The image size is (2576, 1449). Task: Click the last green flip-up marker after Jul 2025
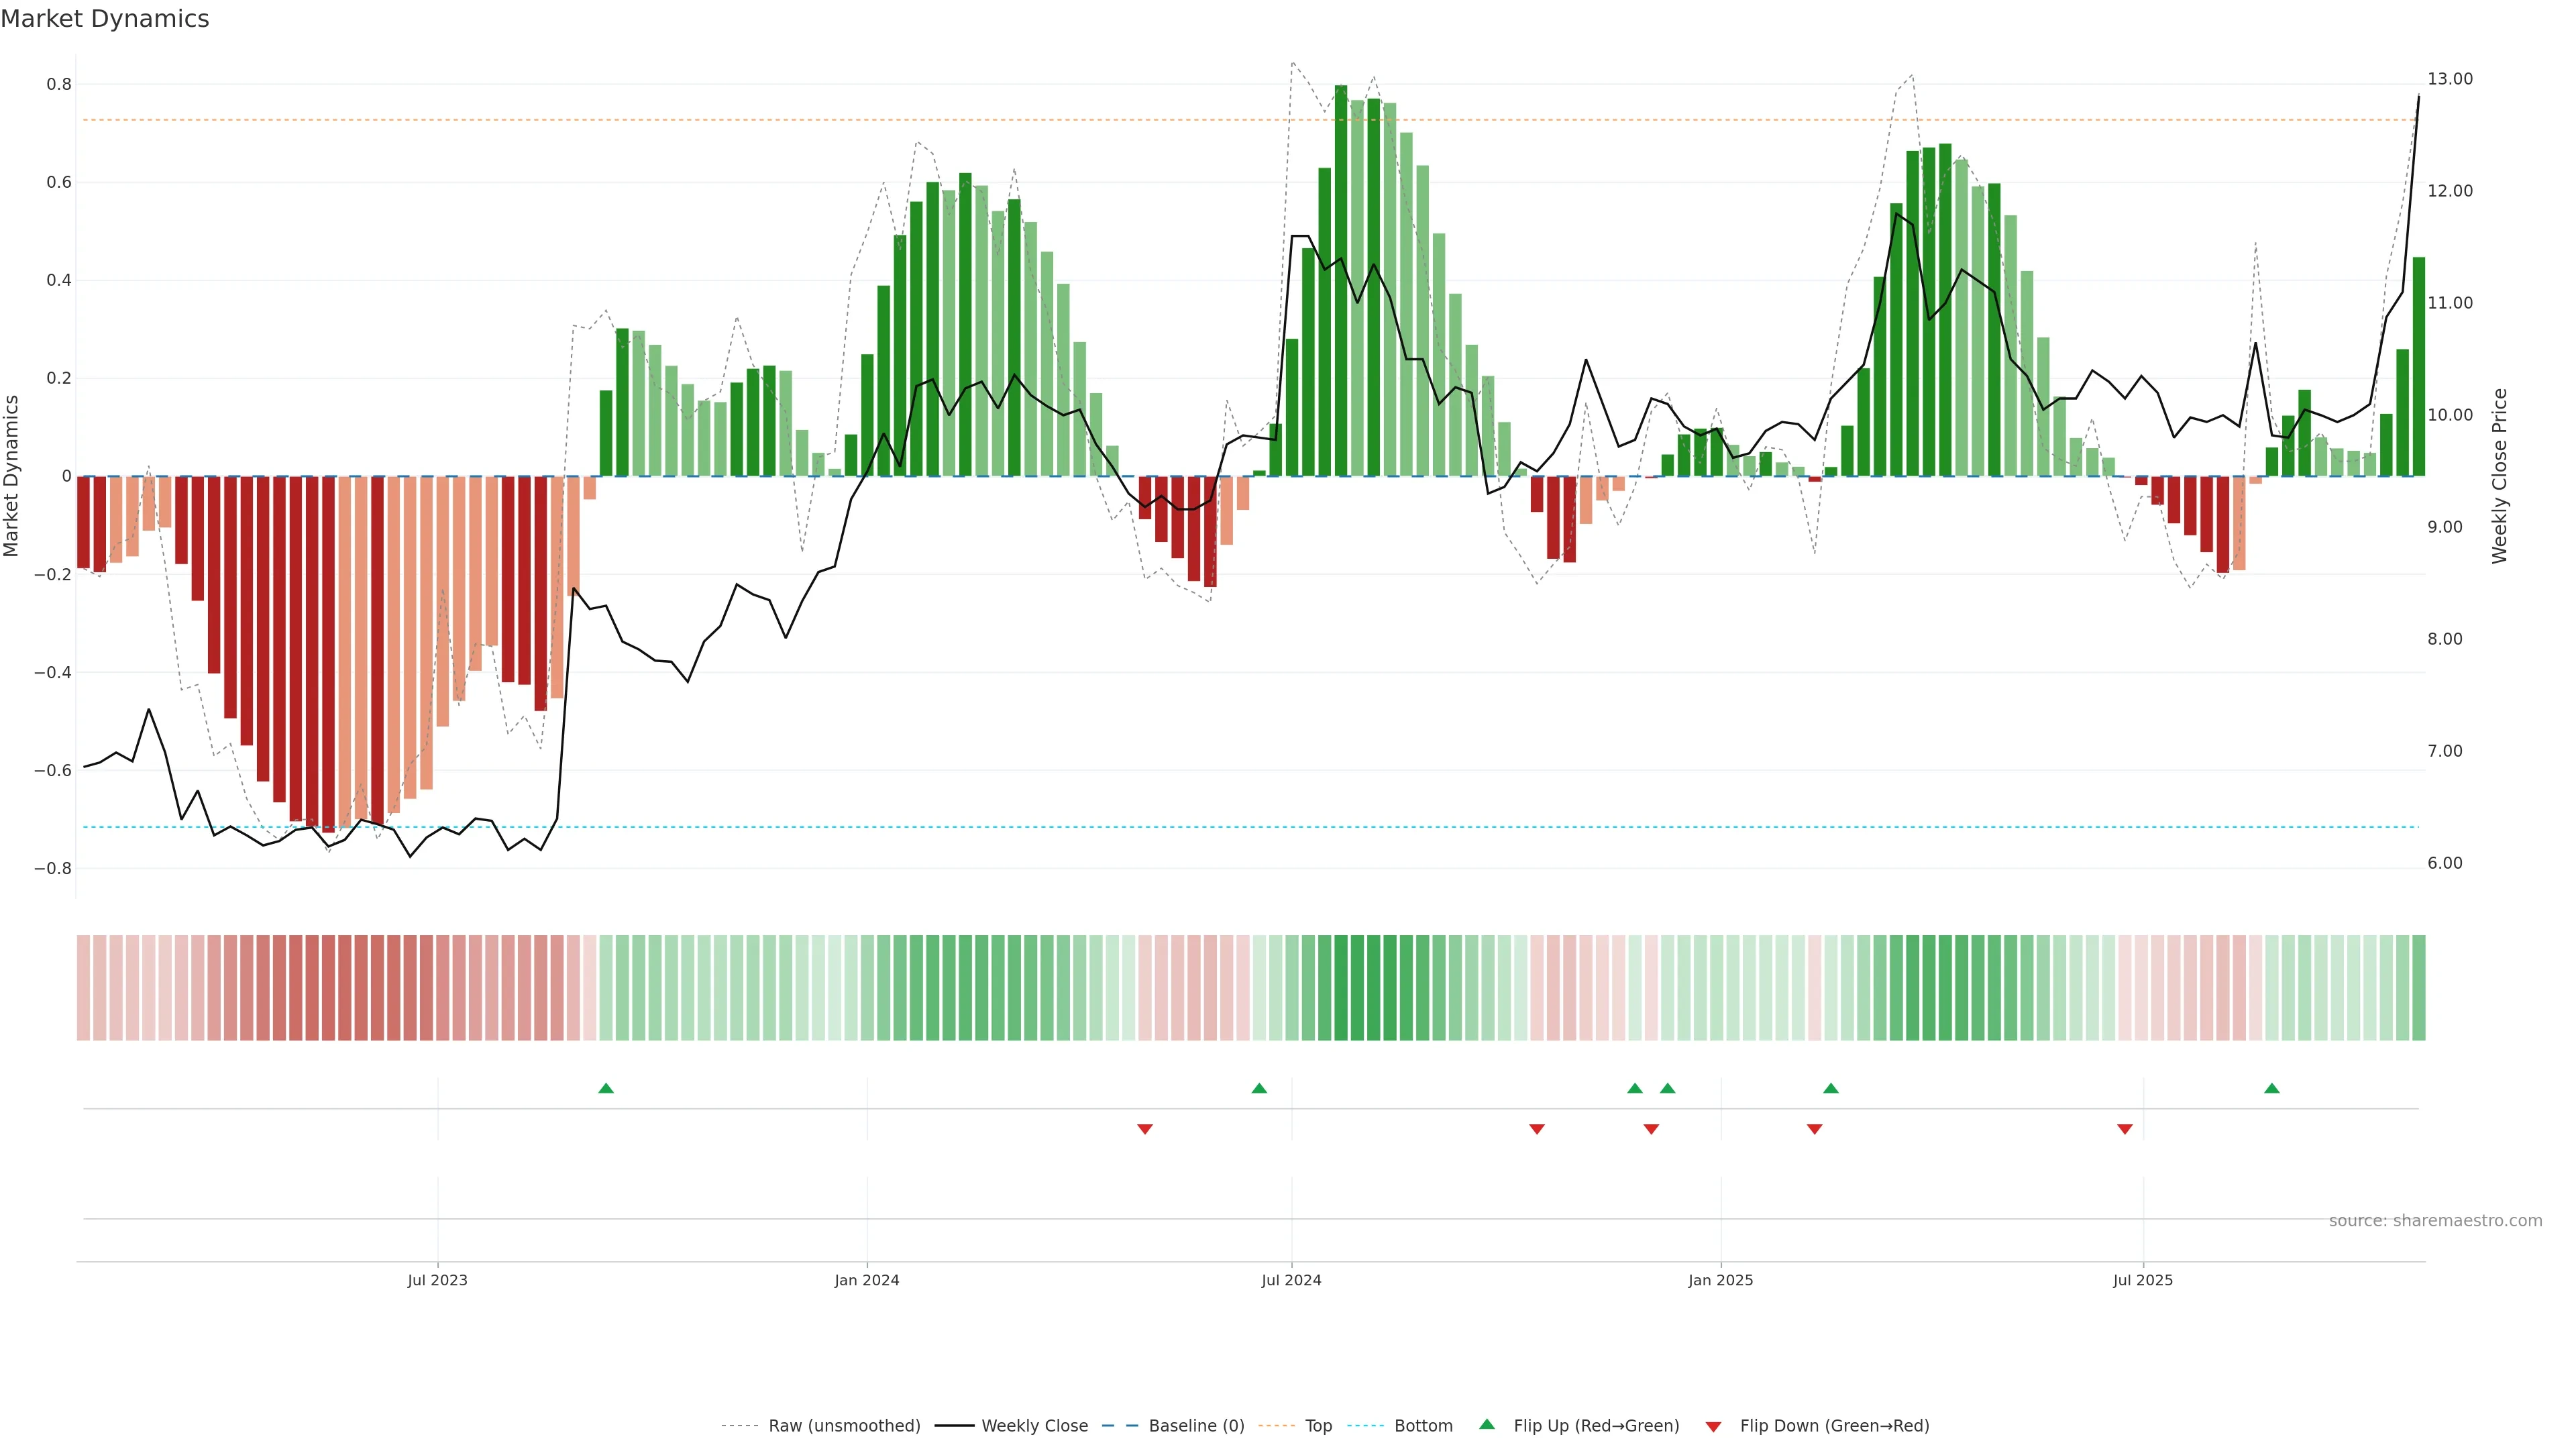[x=2271, y=1088]
